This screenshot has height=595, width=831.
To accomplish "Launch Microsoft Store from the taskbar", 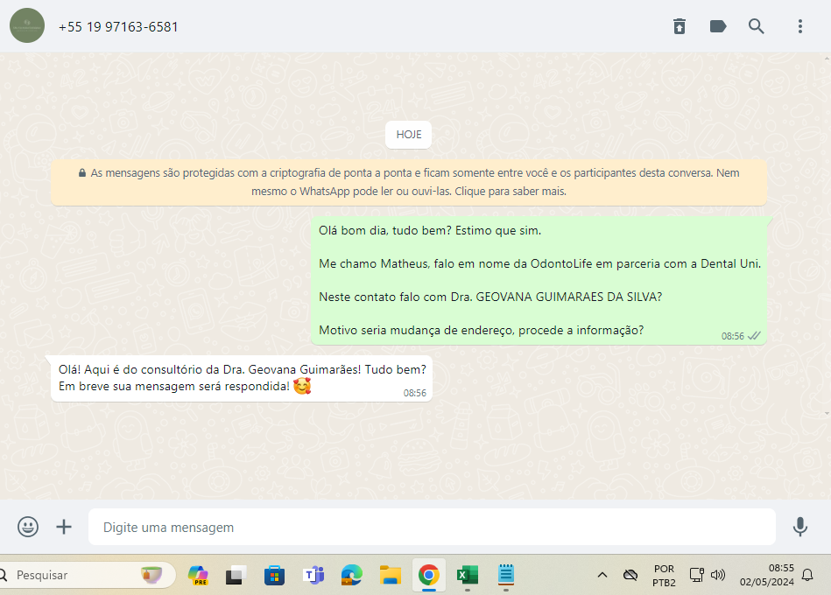I will [x=275, y=575].
